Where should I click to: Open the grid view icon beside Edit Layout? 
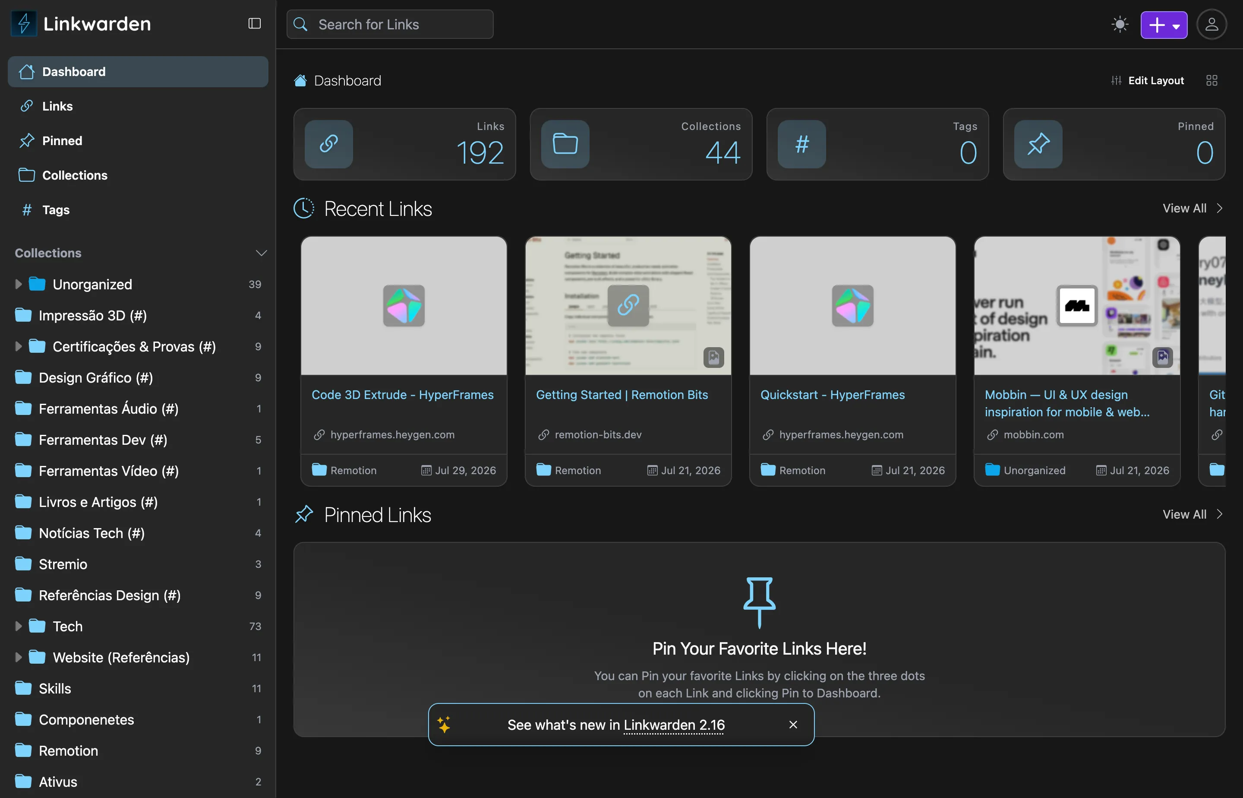1211,80
